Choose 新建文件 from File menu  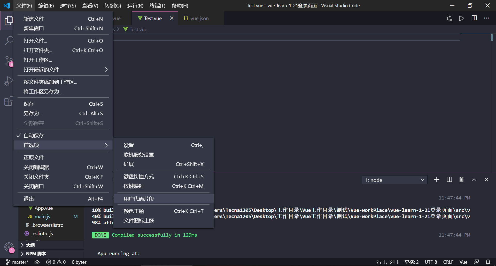[x=63, y=19]
